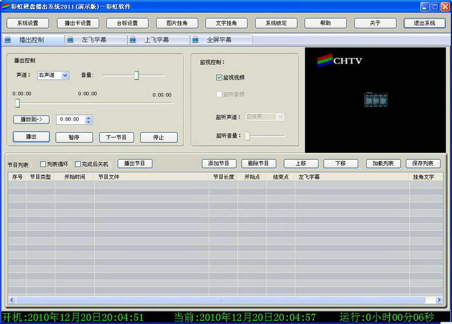Click the 音量 volume slider handle

[136, 75]
